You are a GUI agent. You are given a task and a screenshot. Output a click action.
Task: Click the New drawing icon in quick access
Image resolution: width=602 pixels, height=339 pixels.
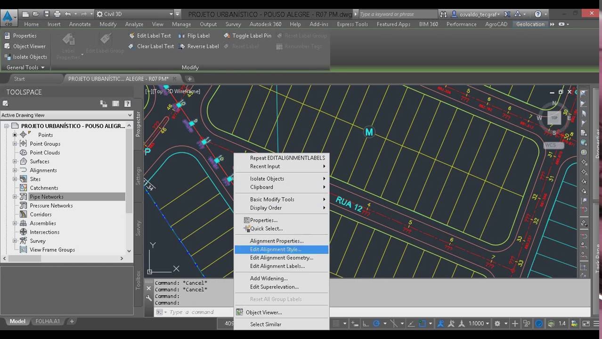(26, 14)
